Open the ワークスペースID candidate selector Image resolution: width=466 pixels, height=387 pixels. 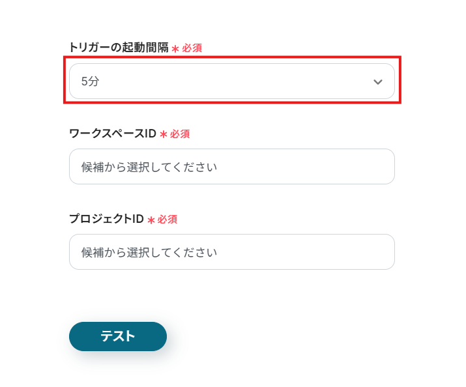(x=231, y=167)
